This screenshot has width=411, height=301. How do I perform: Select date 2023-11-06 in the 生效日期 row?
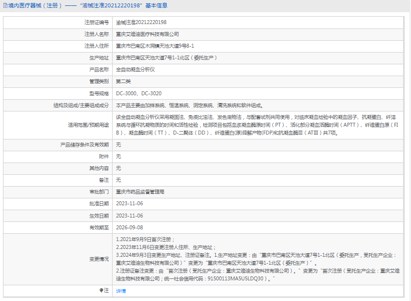(x=129, y=216)
